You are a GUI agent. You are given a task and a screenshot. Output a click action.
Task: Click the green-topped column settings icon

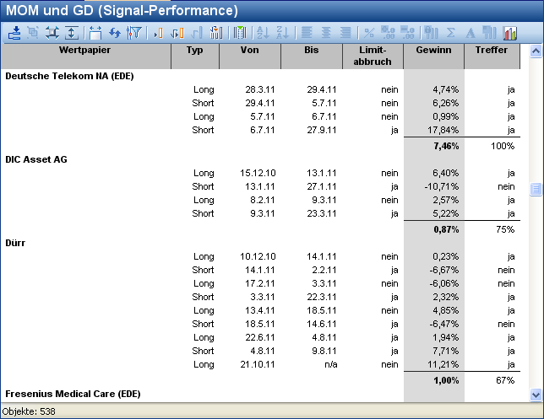click(x=239, y=33)
